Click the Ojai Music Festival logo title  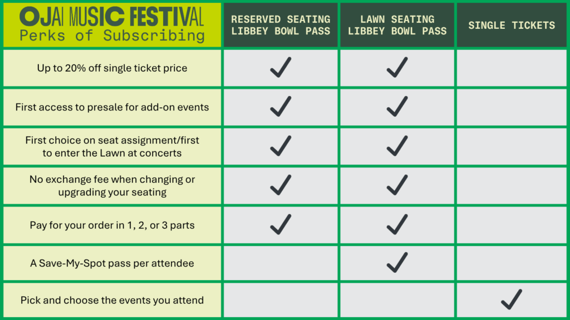pos(111,17)
